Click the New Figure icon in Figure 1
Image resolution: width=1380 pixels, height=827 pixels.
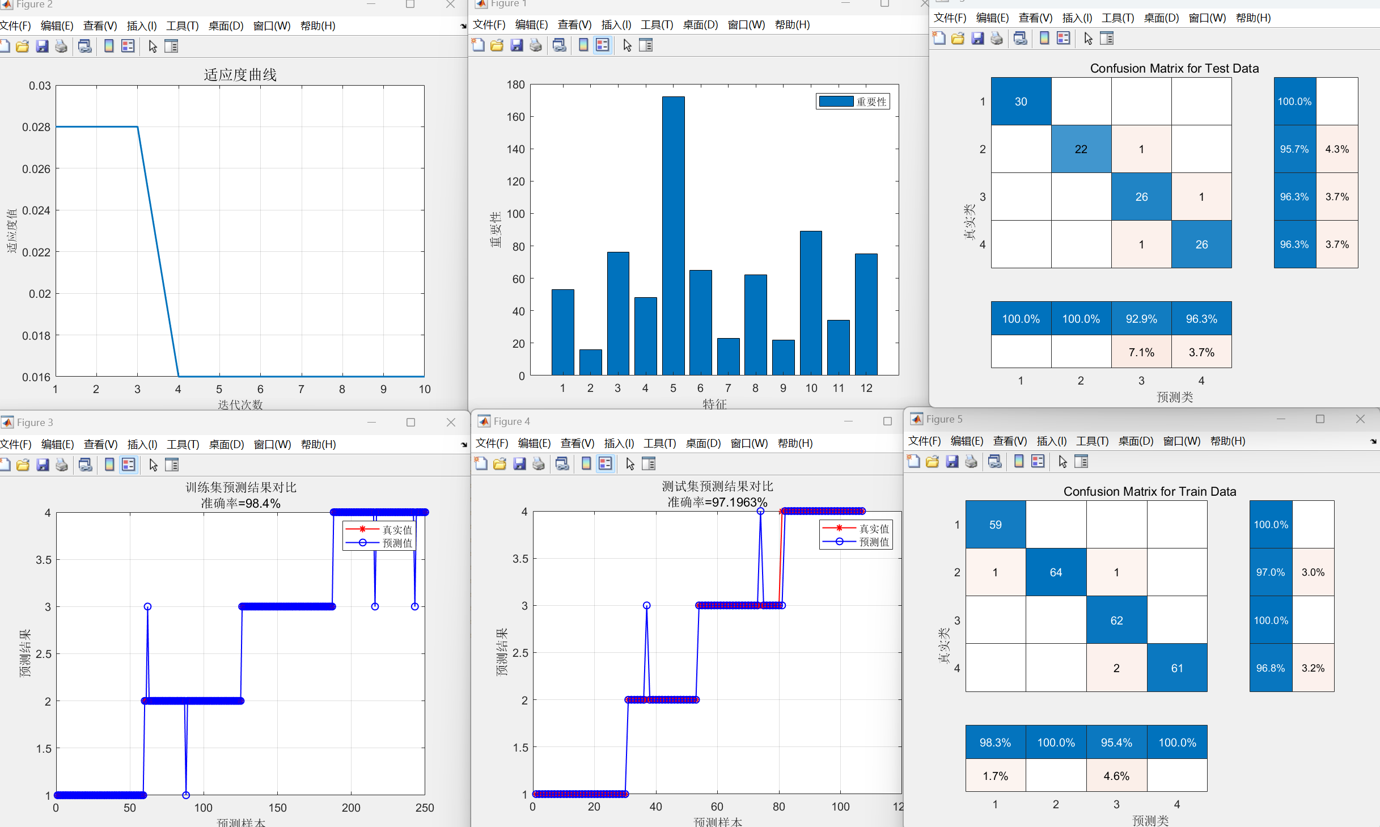coord(479,45)
